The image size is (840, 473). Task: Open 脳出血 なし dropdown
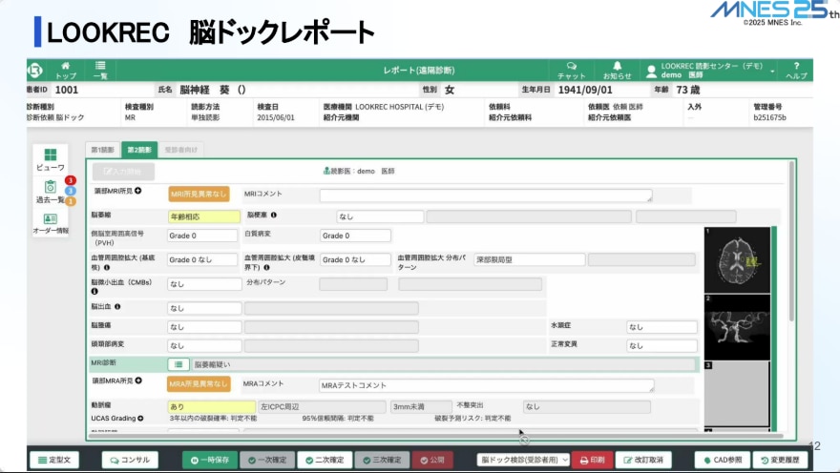click(x=204, y=308)
